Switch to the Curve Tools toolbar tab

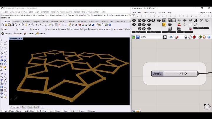(94, 21)
